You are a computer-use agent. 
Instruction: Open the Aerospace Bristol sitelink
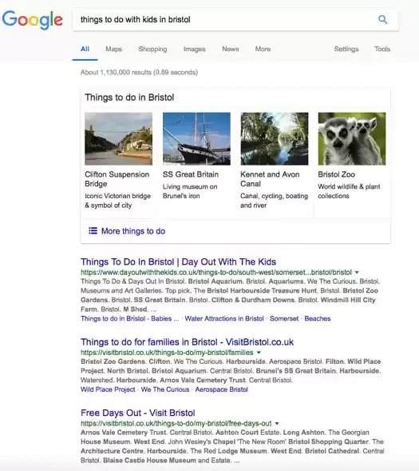point(222,389)
